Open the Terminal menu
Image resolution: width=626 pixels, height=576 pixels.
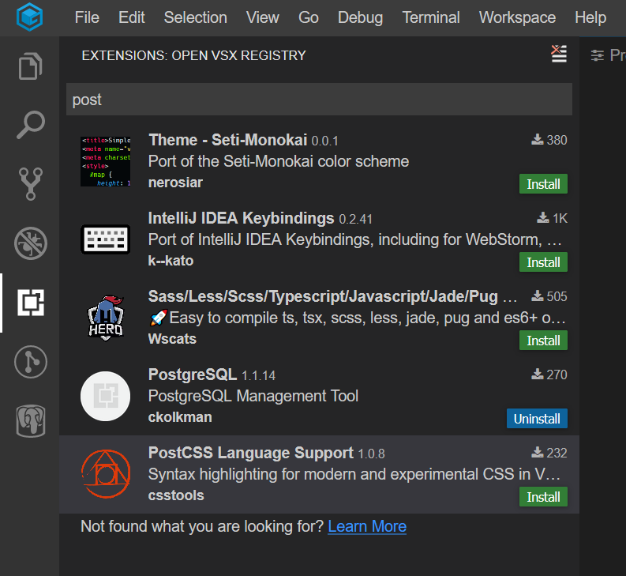click(x=431, y=17)
